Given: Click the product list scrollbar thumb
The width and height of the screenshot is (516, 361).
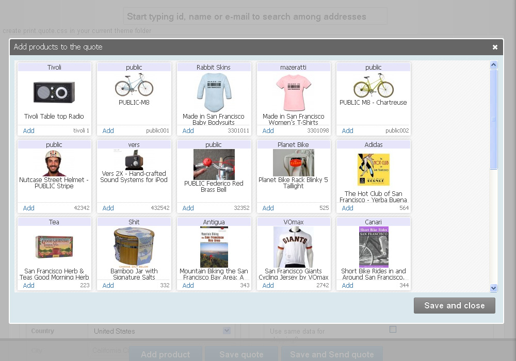Looking at the screenshot, I should [x=493, y=119].
